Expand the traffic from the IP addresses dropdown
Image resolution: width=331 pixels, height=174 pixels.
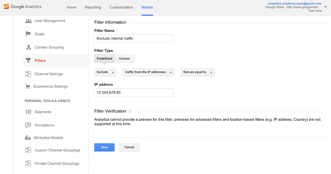coord(148,72)
